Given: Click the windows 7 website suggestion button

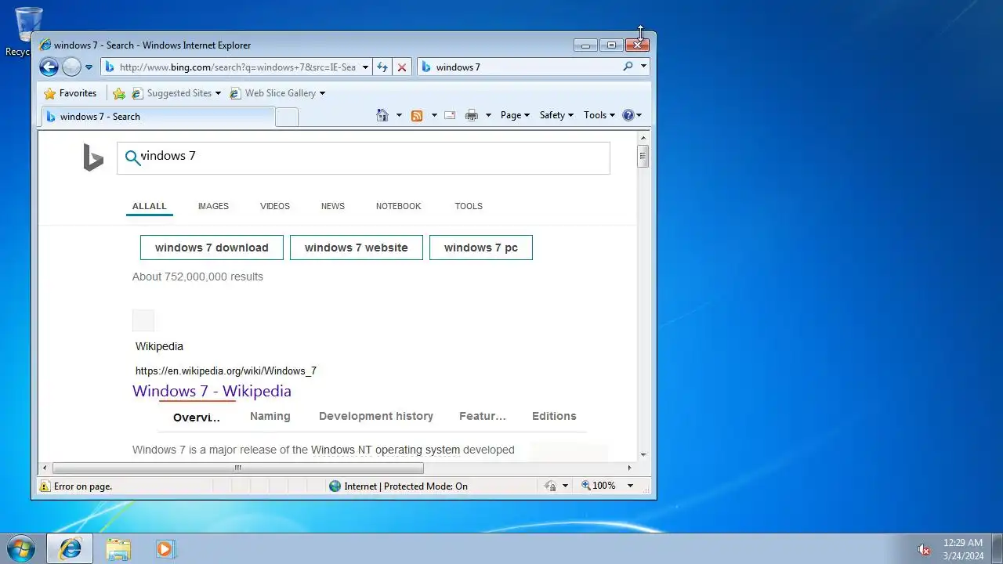Looking at the screenshot, I should 357,248.
